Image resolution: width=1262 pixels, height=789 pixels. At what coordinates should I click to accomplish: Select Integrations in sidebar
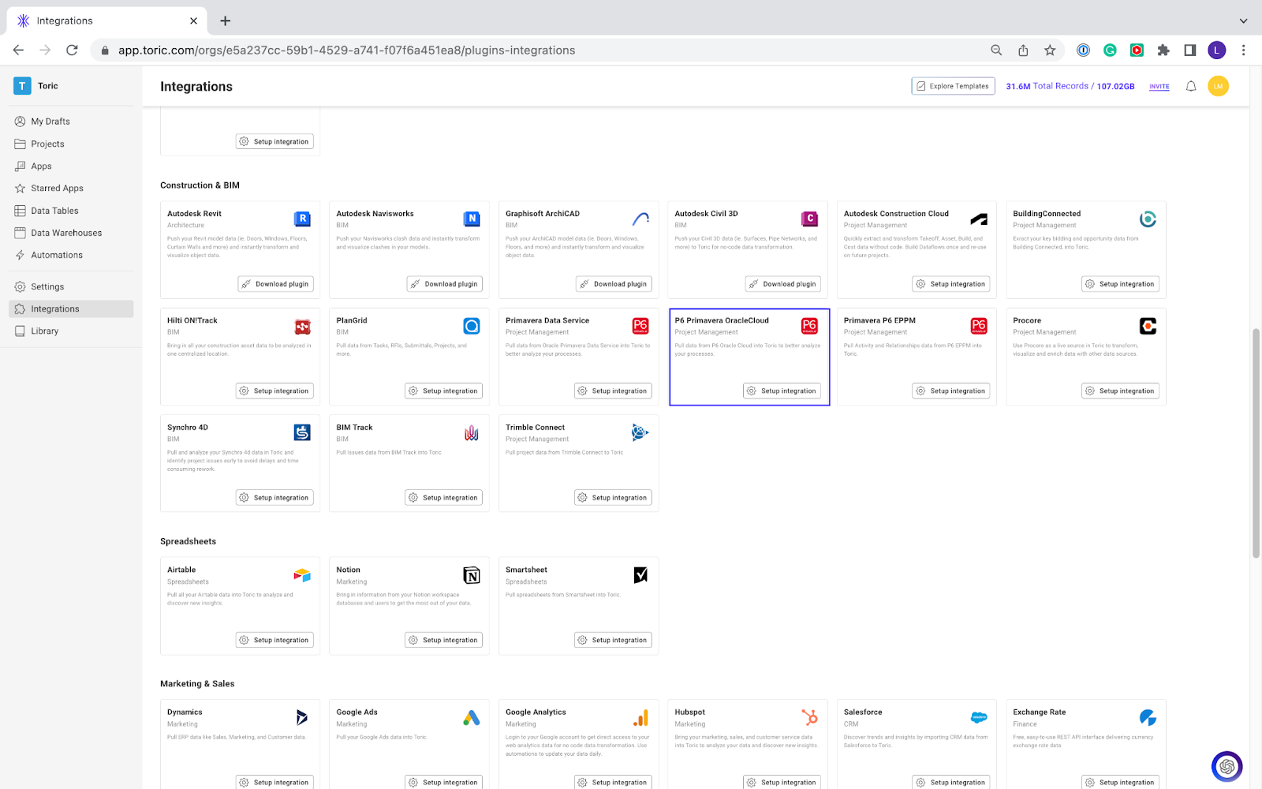pyautogui.click(x=71, y=308)
